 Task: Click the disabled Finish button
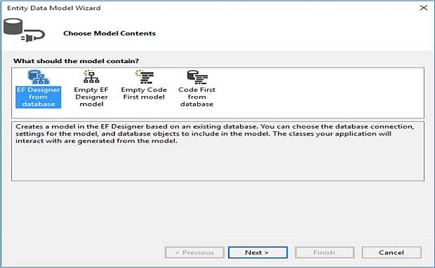coord(324,253)
